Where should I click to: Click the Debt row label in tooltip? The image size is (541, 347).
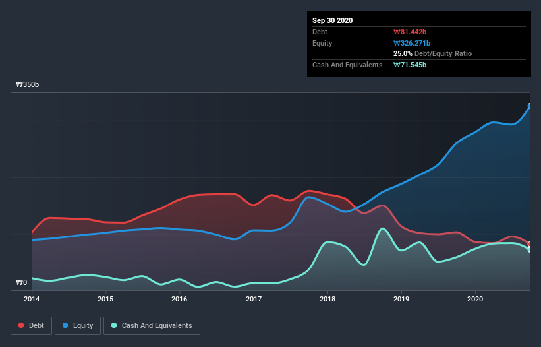pos(320,32)
